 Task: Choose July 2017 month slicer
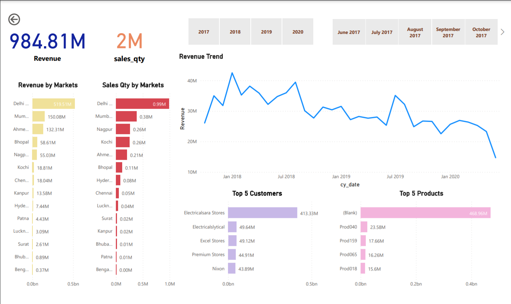pos(382,32)
